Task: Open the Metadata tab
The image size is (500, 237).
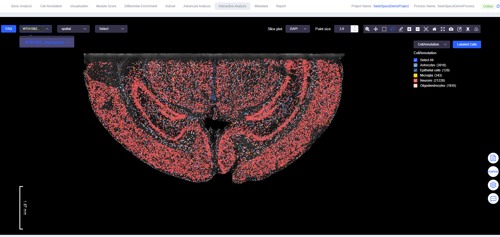Action: [x=261, y=6]
